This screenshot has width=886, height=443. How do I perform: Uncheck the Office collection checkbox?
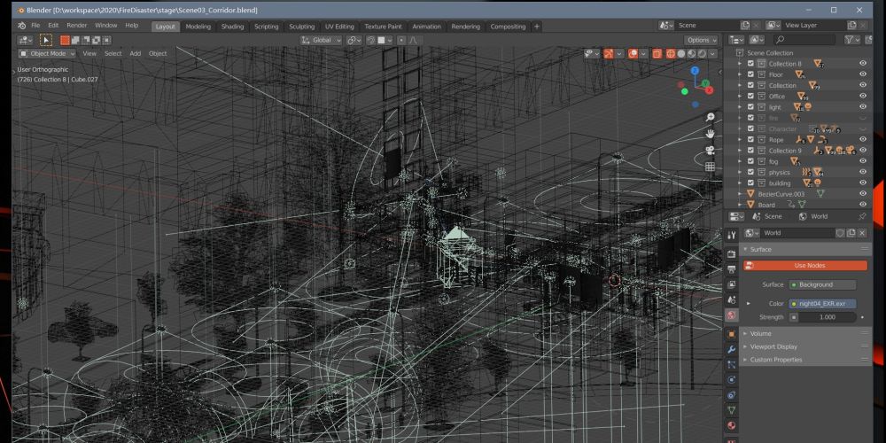[x=750, y=96]
